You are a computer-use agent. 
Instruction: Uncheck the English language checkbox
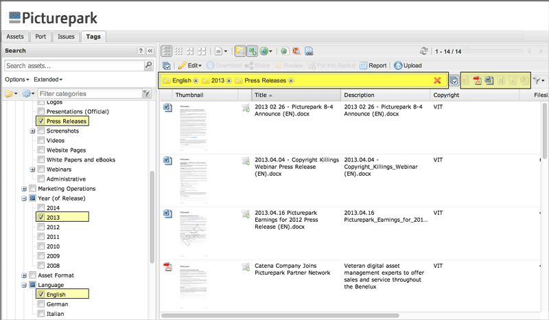click(41, 295)
